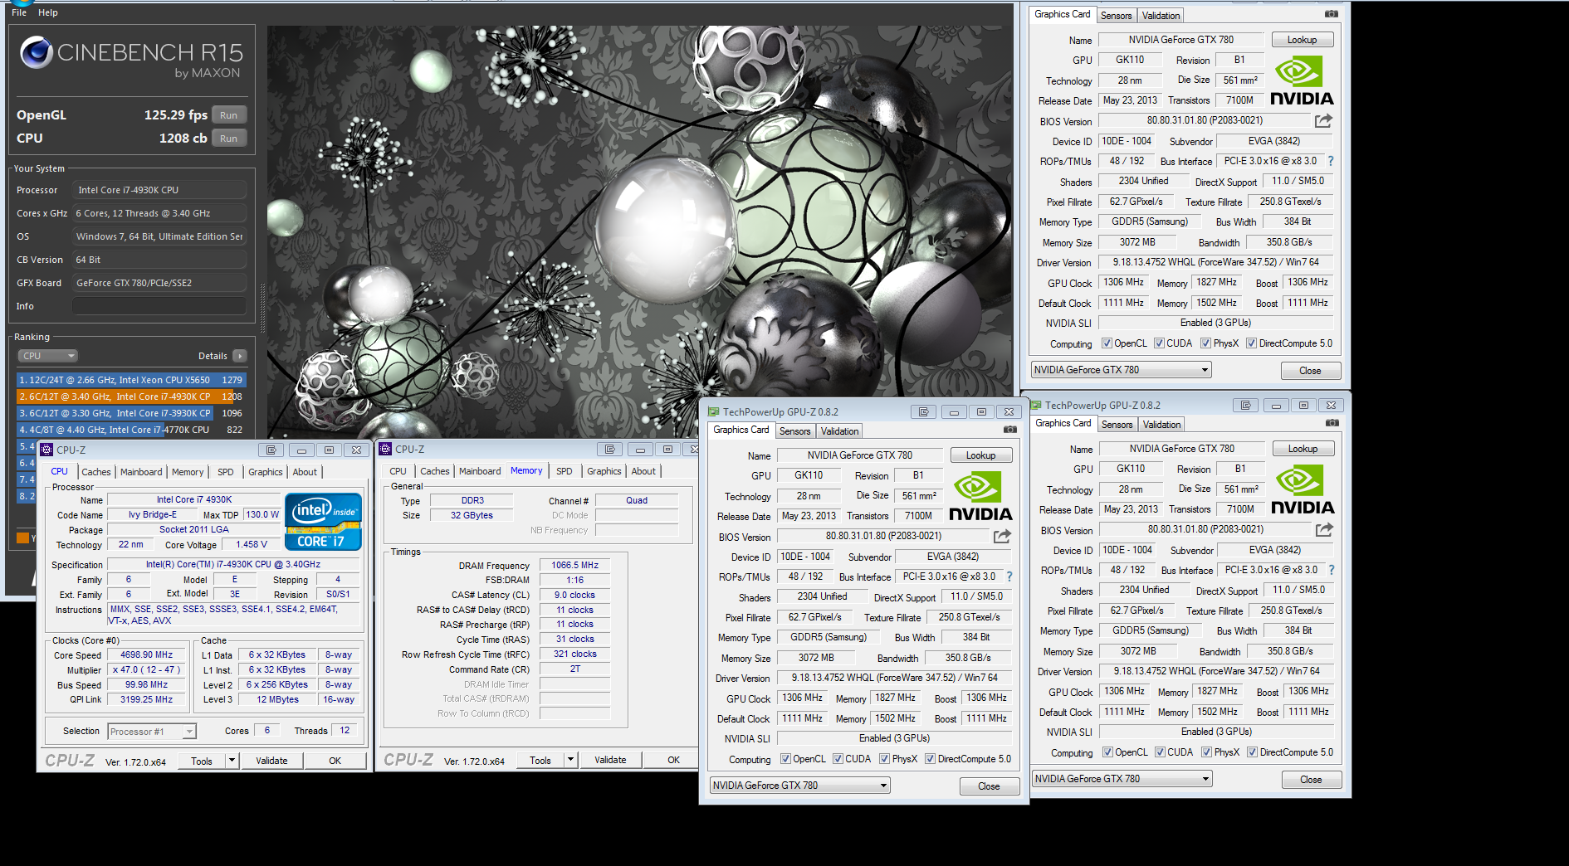Click the right CPU-Z Memory window title icon
The width and height of the screenshot is (1569, 866).
click(385, 449)
